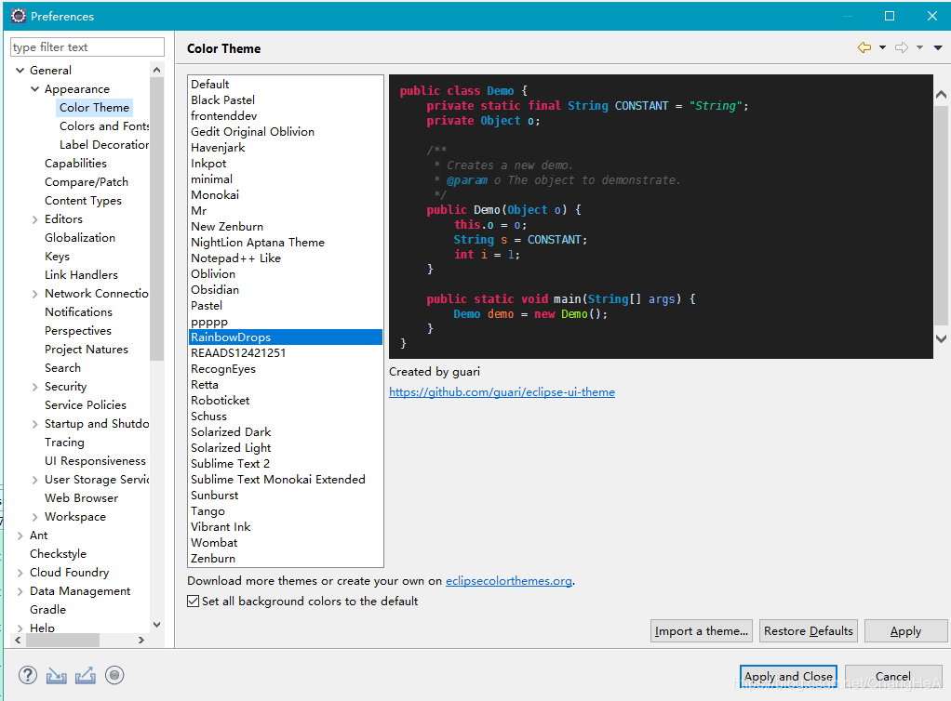Click tree horizontal scrollbar left arrow
The width and height of the screenshot is (951, 701).
[18, 640]
